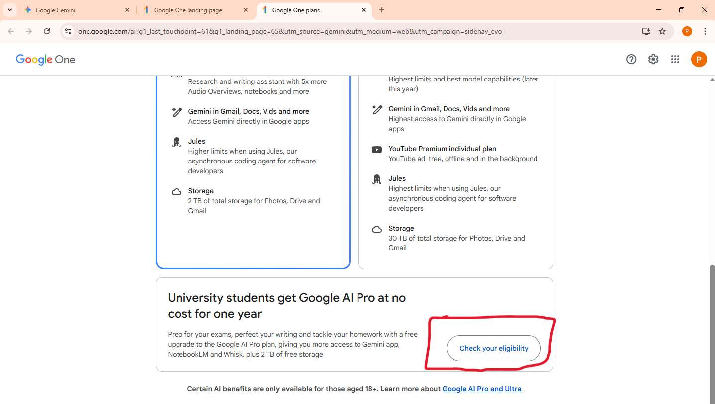Screen dimensions: 715x404
Task: Close the Google Gemini tab
Action: [x=127, y=10]
